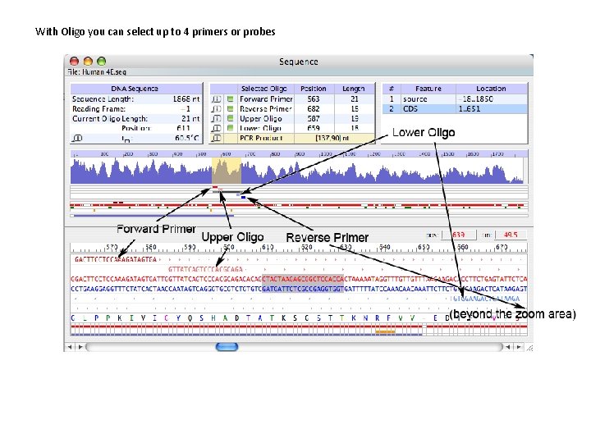Toggle the green marker for Reverse Primer
Viewport: 591px width, 443px height.
tap(230, 109)
